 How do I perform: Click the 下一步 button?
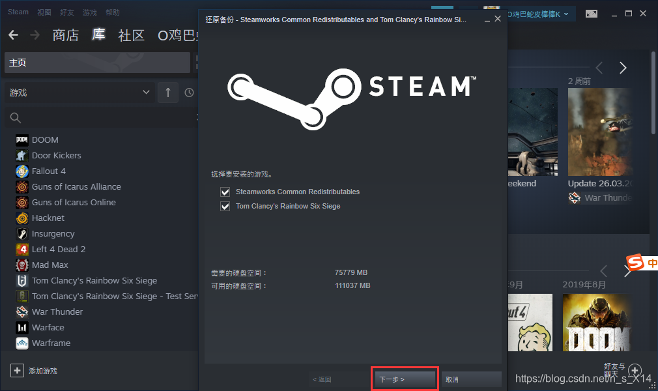[405, 379]
